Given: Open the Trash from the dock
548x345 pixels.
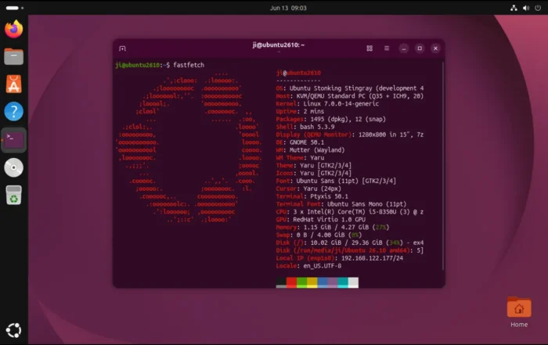Looking at the screenshot, I should [x=13, y=195].
